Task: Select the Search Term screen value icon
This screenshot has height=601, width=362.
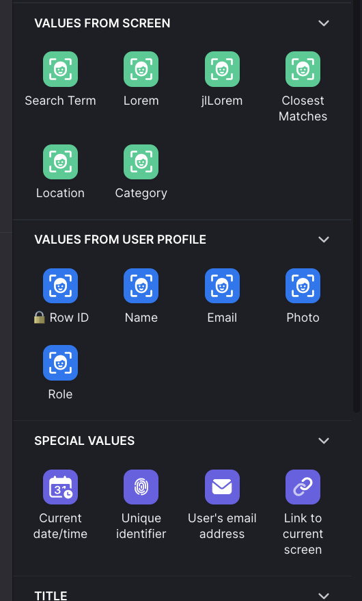Action: (60, 69)
